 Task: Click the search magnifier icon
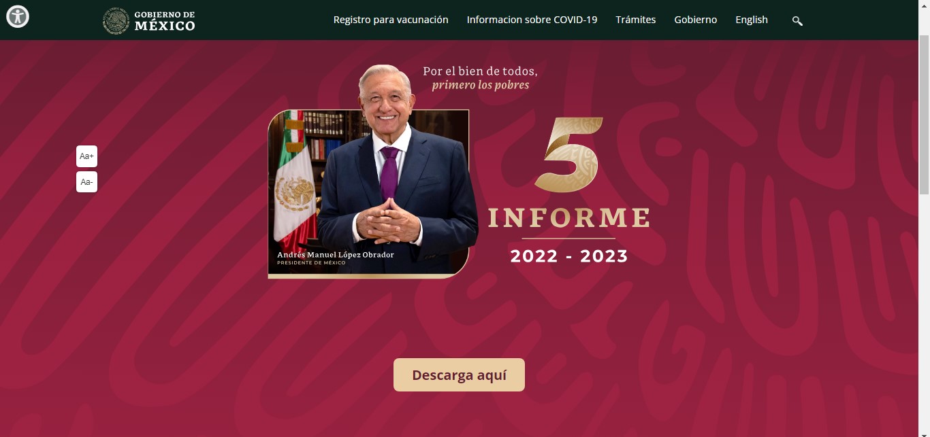click(x=797, y=20)
